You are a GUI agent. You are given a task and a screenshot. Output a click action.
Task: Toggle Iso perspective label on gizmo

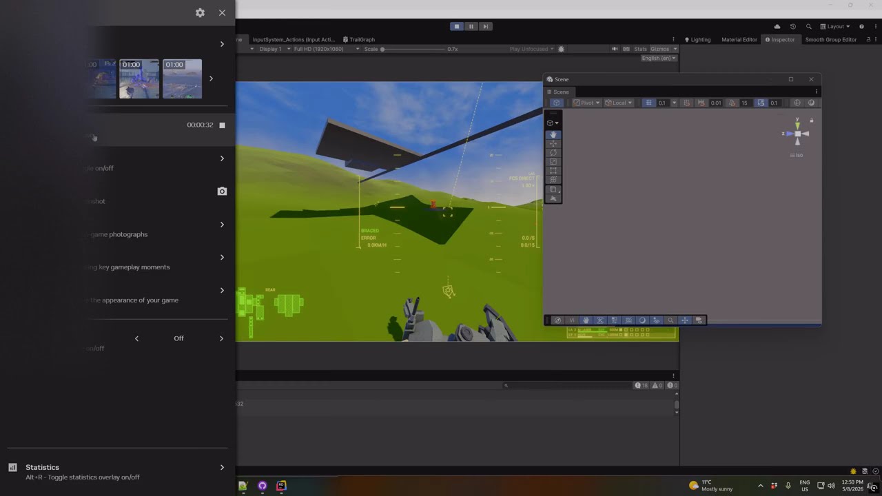797,156
